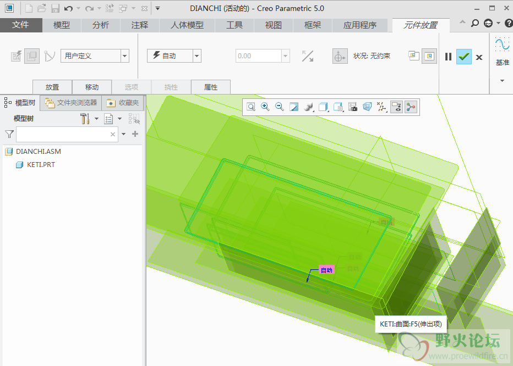Click the regenerate icon in quick access

click(x=110, y=8)
